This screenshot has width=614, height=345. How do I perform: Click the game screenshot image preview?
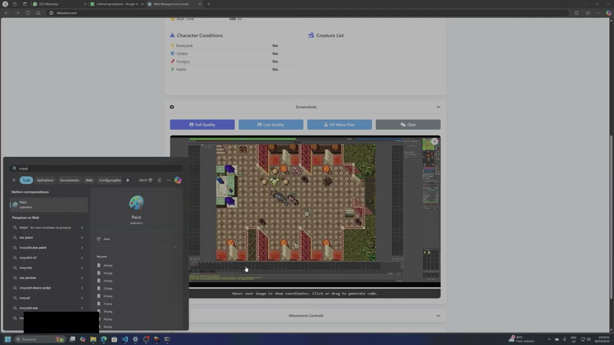pyautogui.click(x=305, y=211)
